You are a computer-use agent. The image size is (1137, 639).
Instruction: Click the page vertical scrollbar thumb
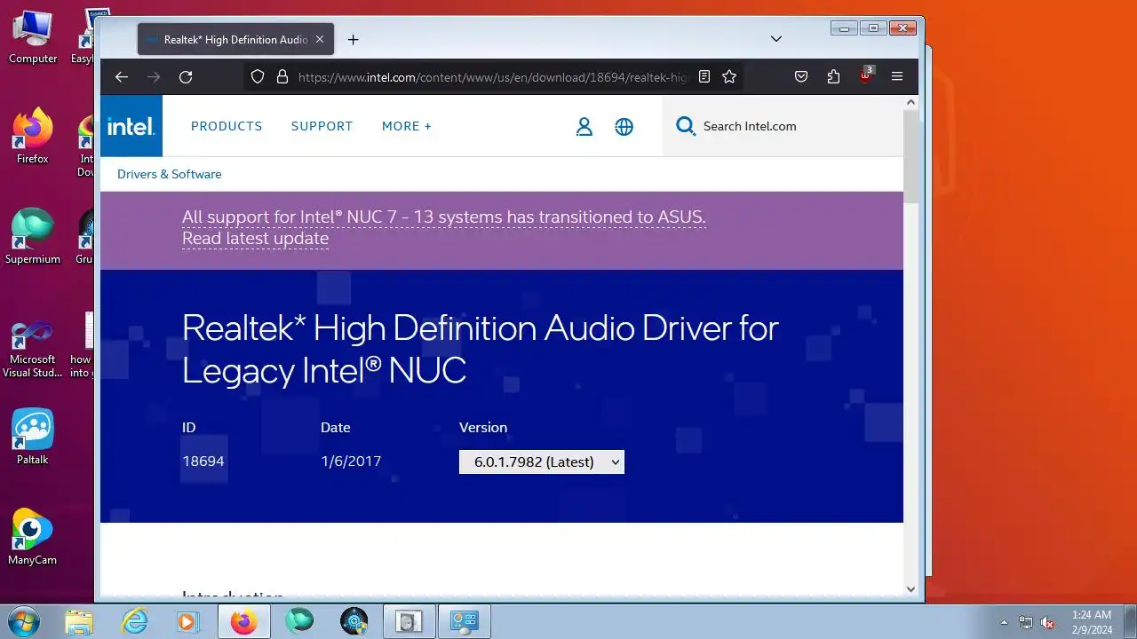pyautogui.click(x=910, y=155)
